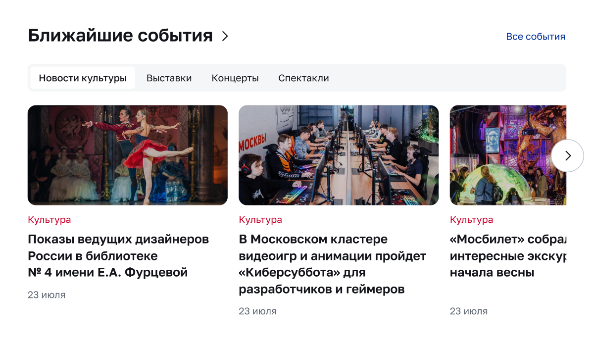594x344 pixels.
Task: Click the Ближайшие события heading
Action: (120, 36)
